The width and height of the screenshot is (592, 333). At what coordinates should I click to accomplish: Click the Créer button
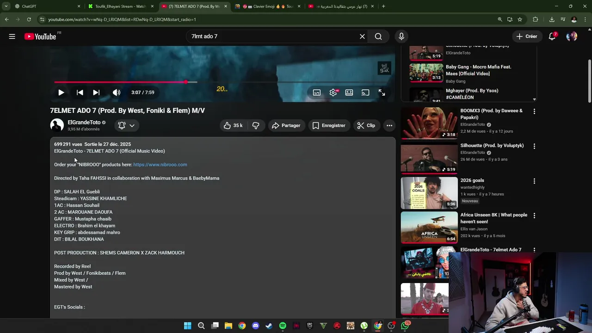[527, 37]
